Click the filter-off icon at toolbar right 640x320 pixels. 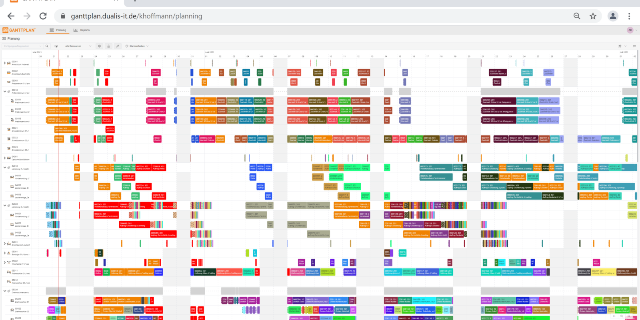click(620, 46)
